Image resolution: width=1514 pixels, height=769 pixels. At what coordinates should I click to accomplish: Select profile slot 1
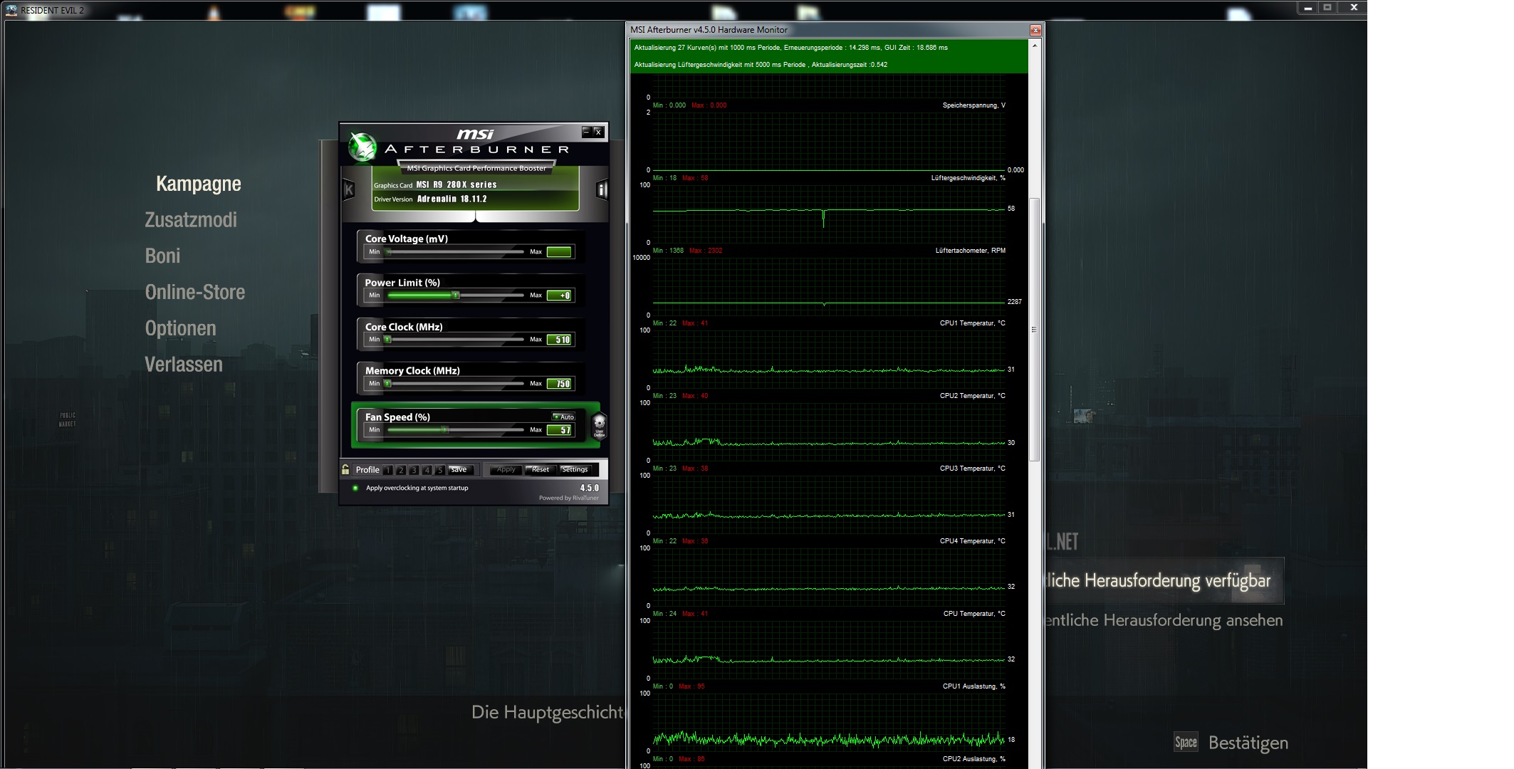(x=388, y=470)
